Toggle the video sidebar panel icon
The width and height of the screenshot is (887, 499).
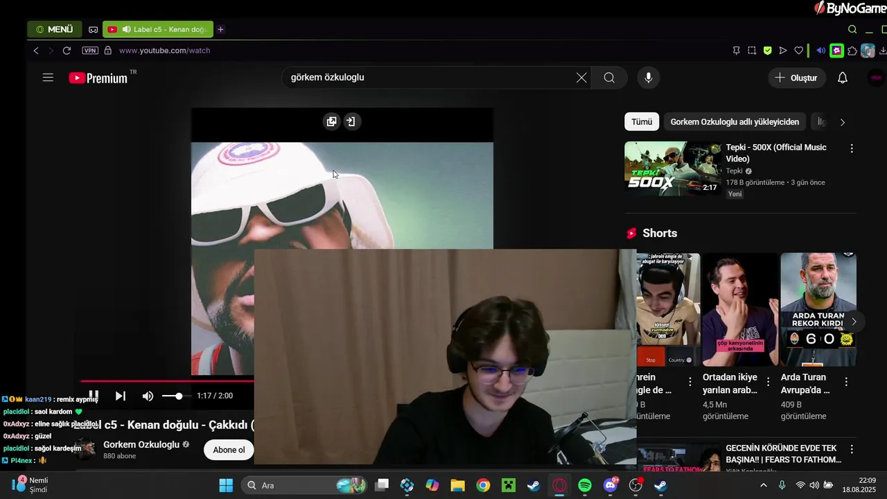coord(351,122)
